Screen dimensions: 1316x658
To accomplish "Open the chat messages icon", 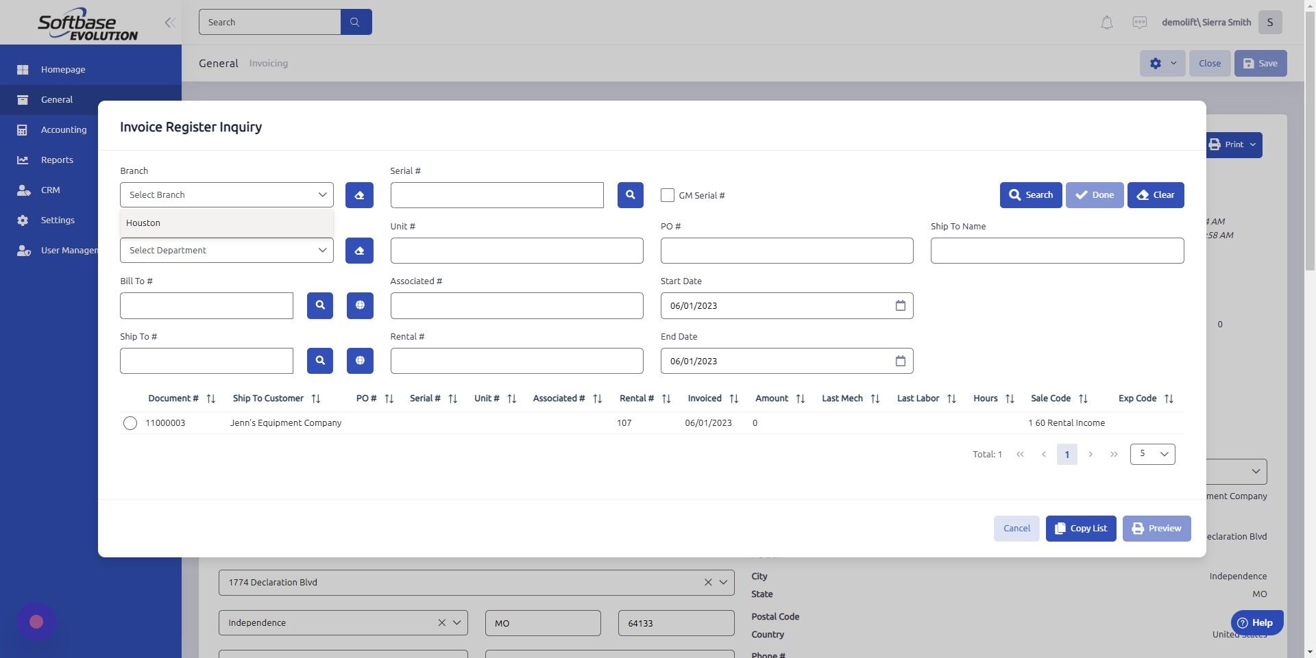I will point(1139,23).
